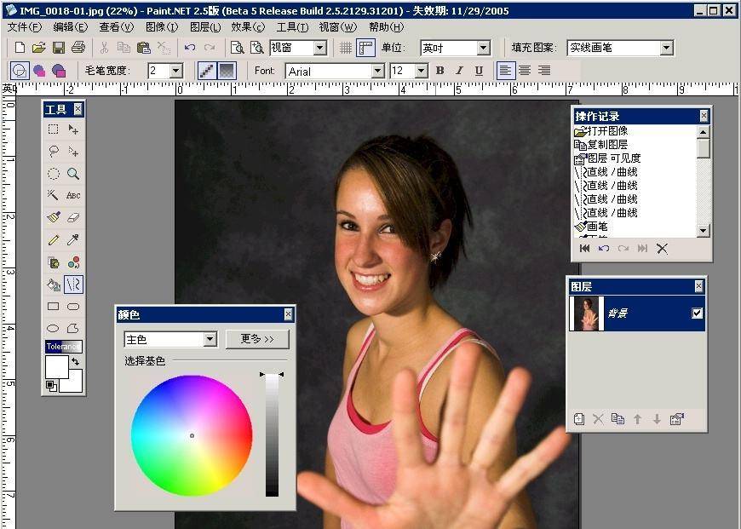Select the Eraser tool

pos(73,217)
